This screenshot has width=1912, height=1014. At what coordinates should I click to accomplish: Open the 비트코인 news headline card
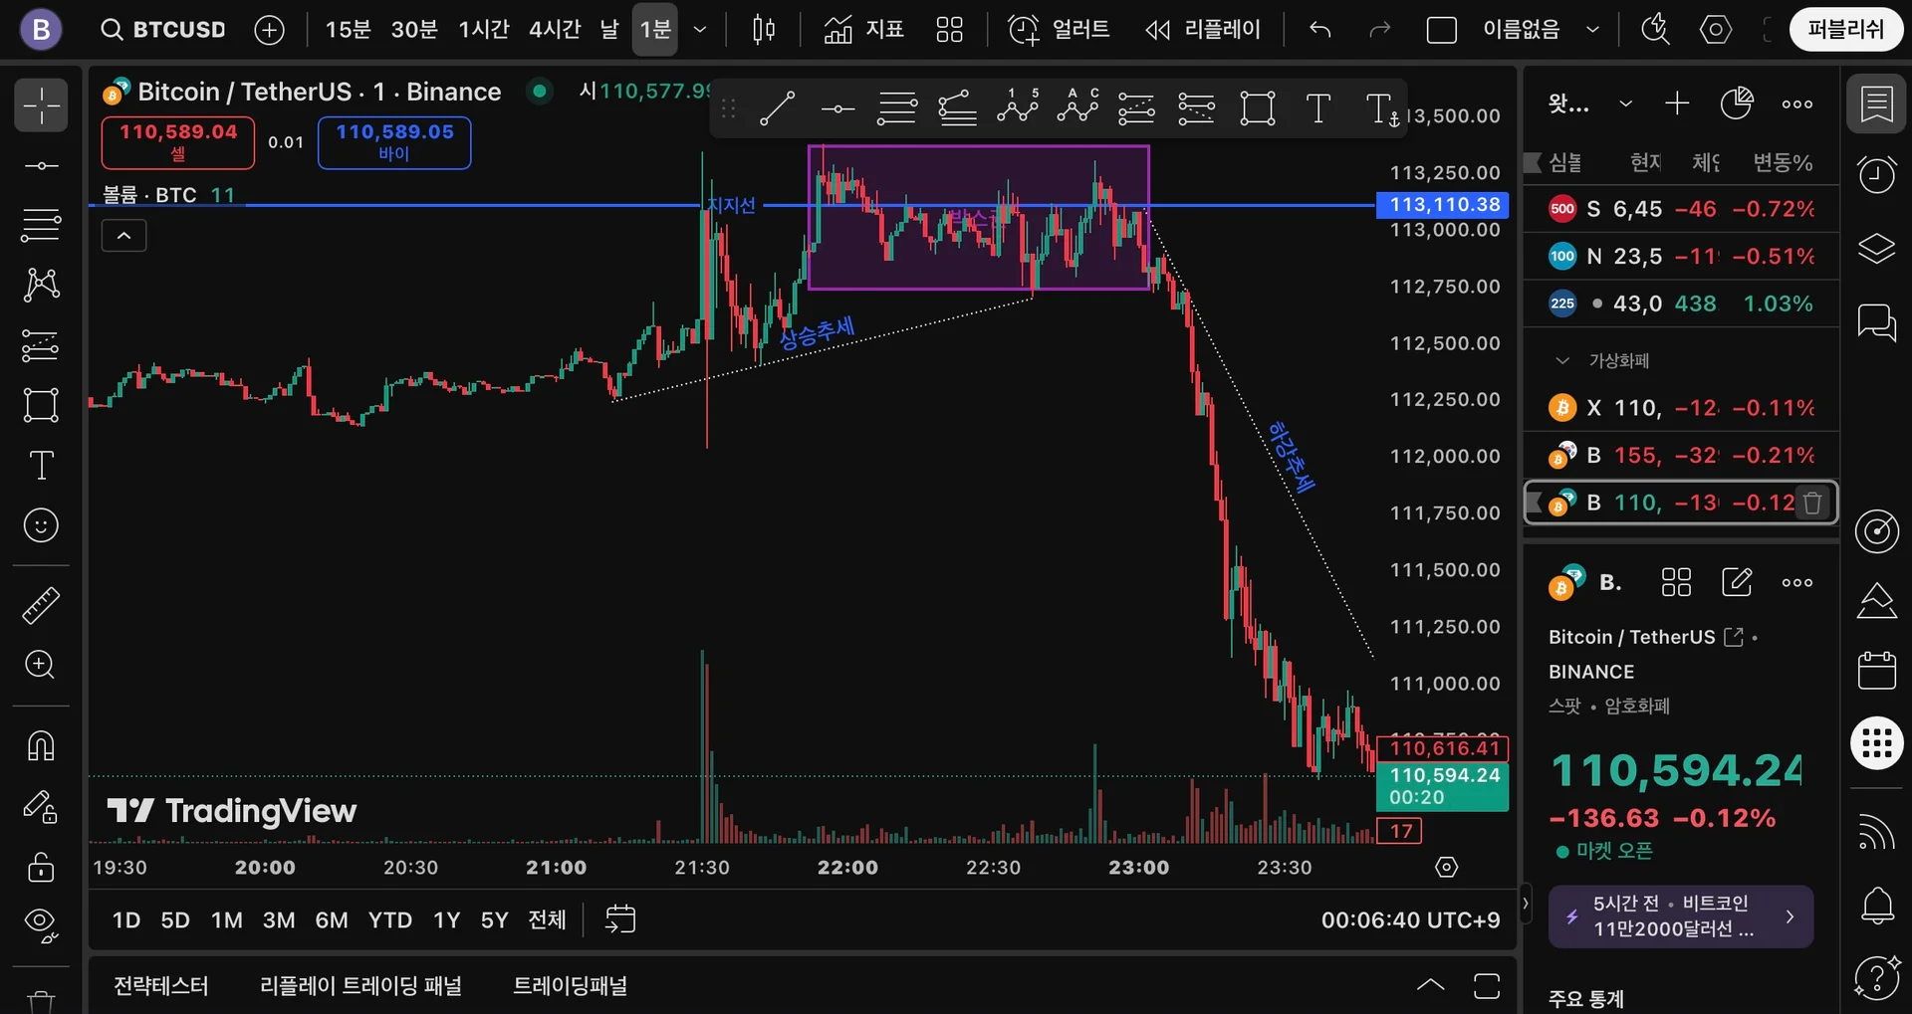click(x=1681, y=916)
